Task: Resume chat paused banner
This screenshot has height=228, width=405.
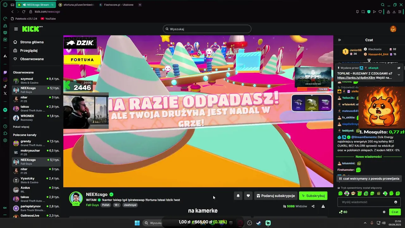Action: click(x=369, y=179)
